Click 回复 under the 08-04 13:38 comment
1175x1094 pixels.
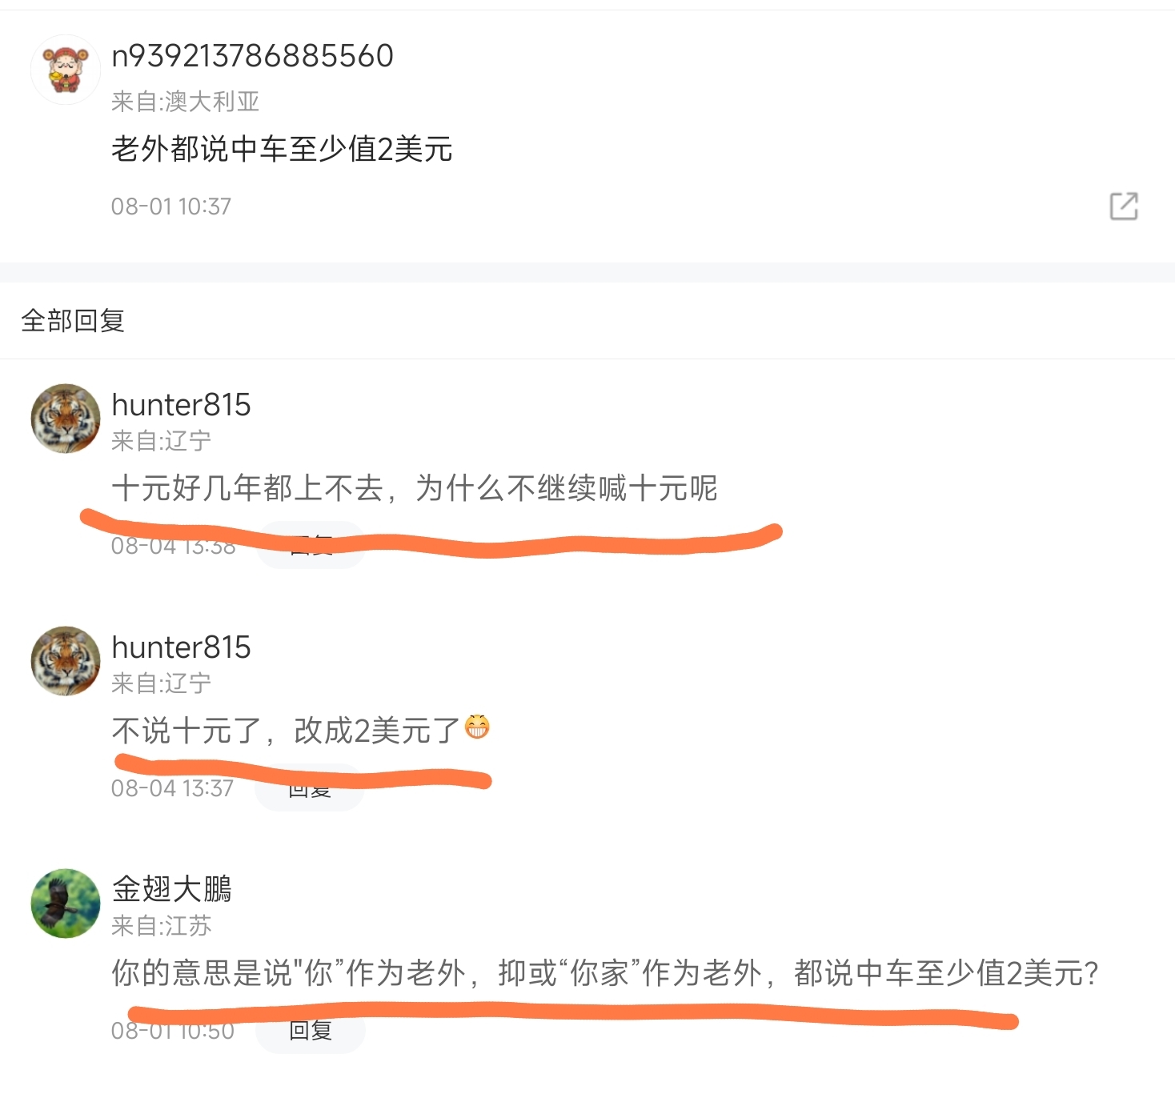311,545
